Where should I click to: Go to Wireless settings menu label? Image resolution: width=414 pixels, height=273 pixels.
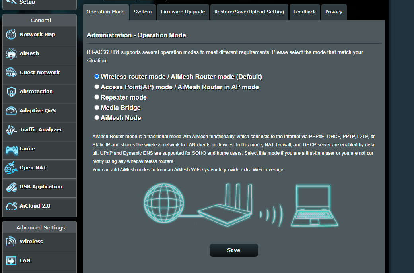pyautogui.click(x=31, y=241)
